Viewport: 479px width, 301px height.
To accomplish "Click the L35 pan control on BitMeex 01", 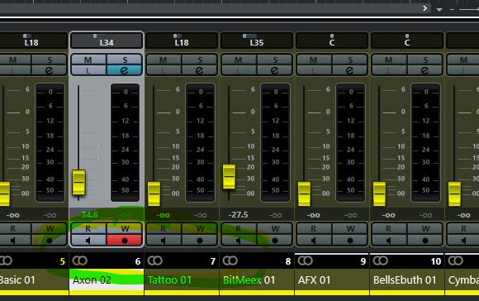I will coord(257,41).
